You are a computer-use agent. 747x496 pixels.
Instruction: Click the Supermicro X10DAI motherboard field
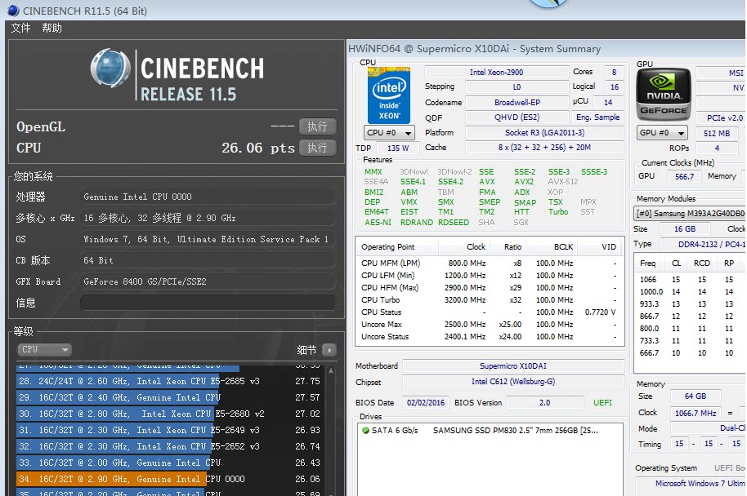(x=513, y=365)
